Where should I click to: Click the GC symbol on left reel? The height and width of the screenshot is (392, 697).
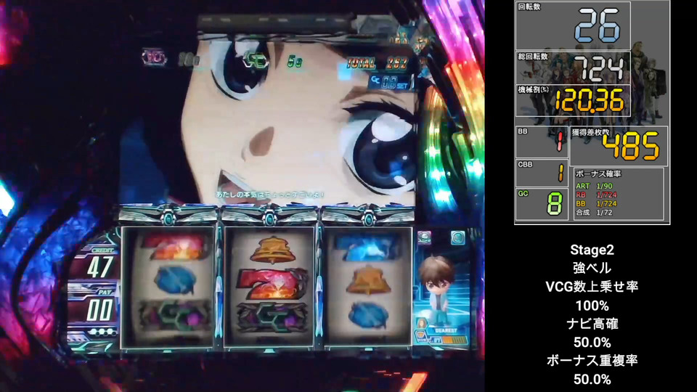(174, 315)
